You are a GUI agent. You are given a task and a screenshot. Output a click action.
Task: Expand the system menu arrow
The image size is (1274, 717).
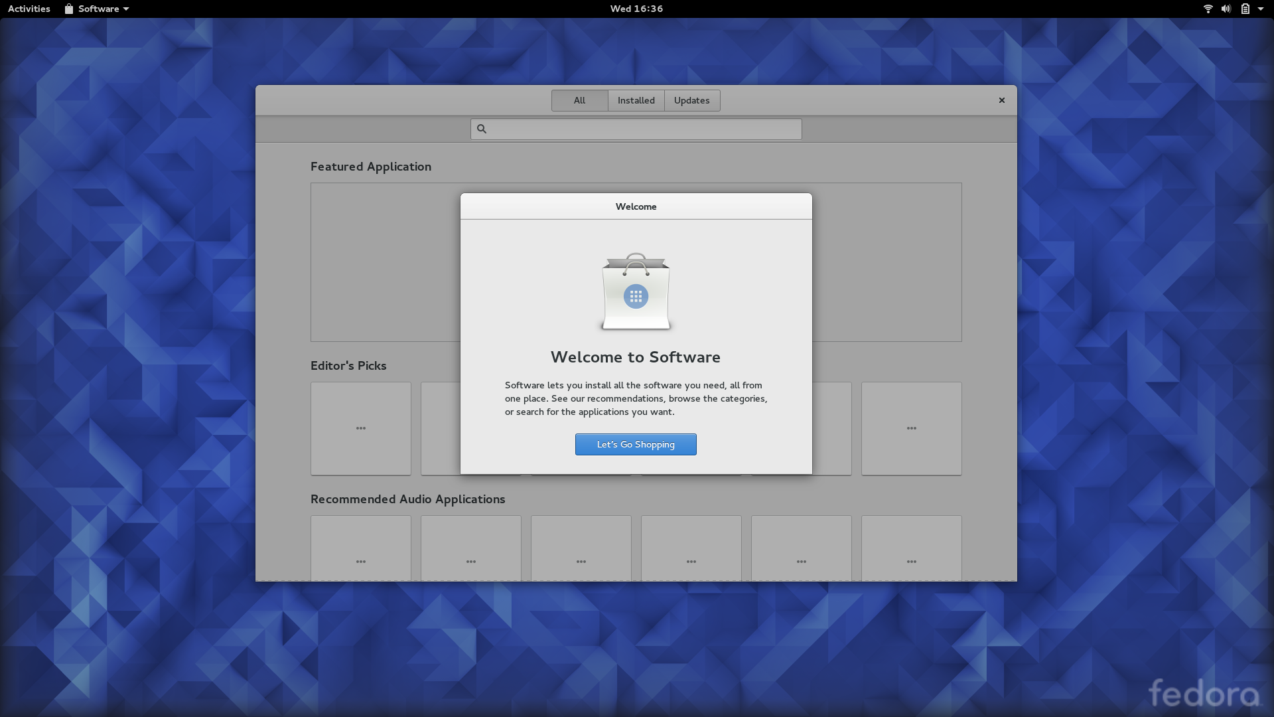coord(1261,9)
